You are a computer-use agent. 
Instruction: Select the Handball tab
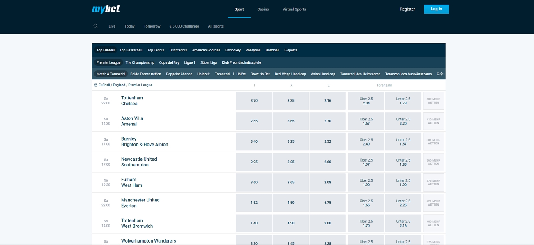click(272, 50)
